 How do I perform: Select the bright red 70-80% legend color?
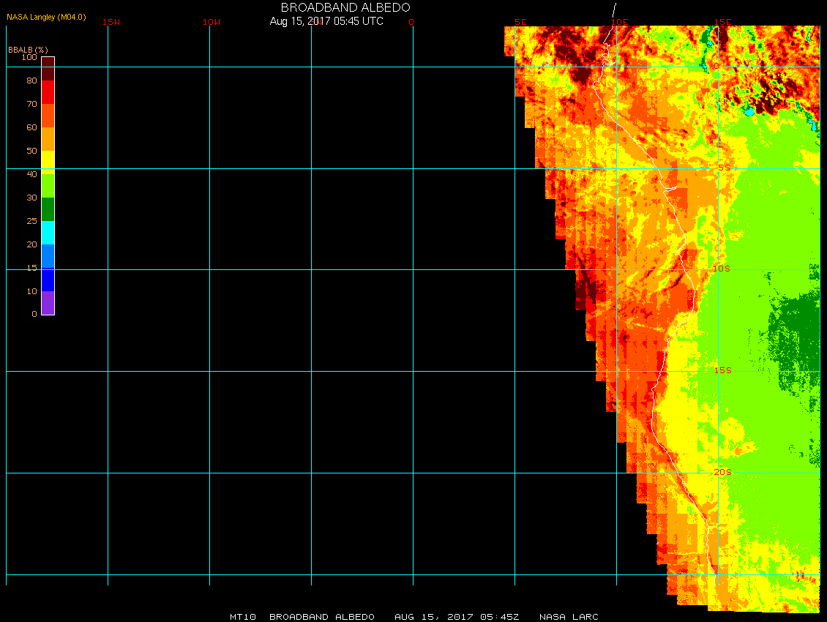(48, 92)
